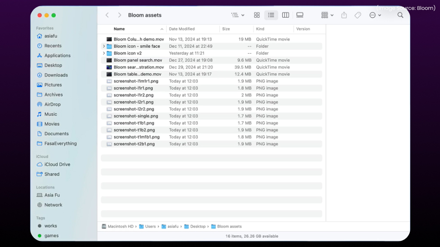
Task: Open Recents in sidebar
Action: coord(49,45)
